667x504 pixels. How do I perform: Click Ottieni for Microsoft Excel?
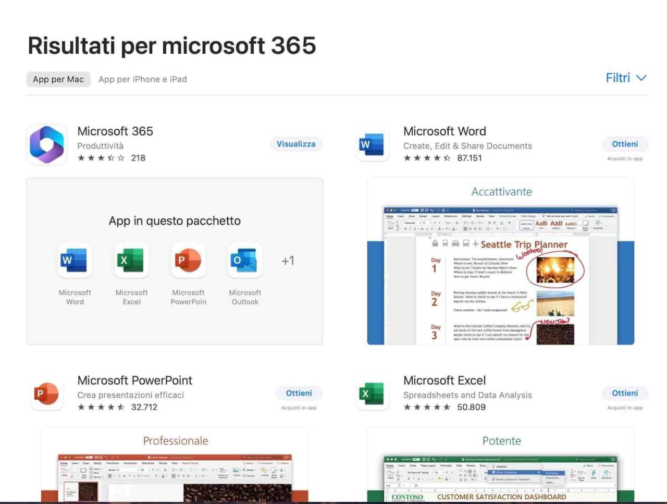pyautogui.click(x=625, y=394)
